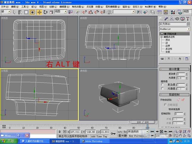The width and height of the screenshot is (192, 144).
Task: Open the 创建 menu
Action: pyautogui.click(x=53, y=7)
